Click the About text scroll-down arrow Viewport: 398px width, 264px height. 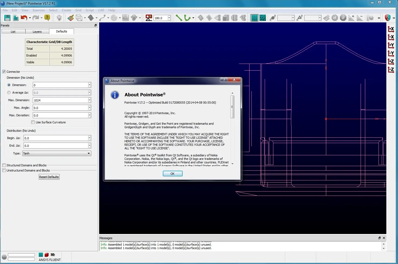232,164
